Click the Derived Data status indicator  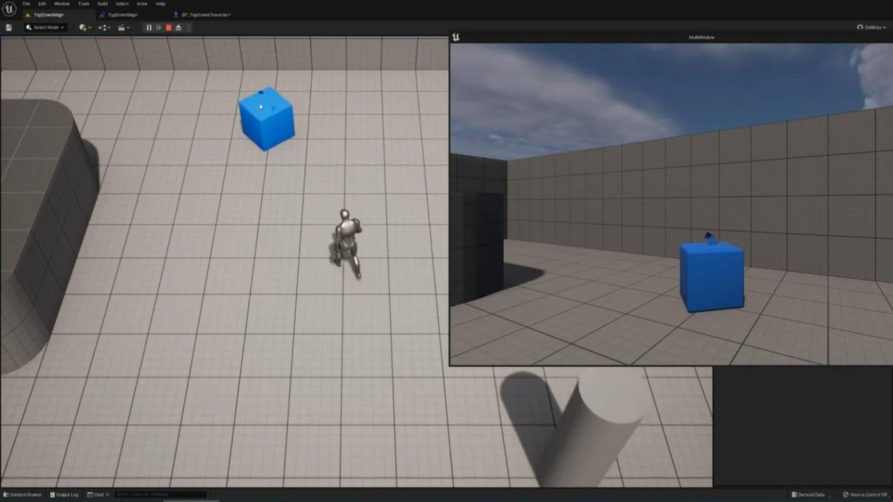pyautogui.click(x=811, y=494)
